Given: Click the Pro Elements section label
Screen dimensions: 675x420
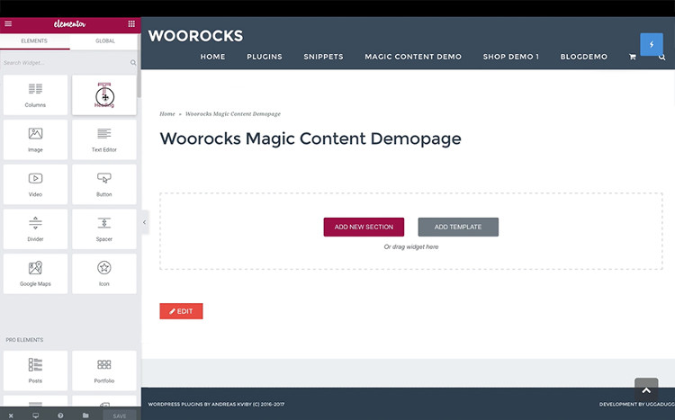Looking at the screenshot, I should pos(24,340).
